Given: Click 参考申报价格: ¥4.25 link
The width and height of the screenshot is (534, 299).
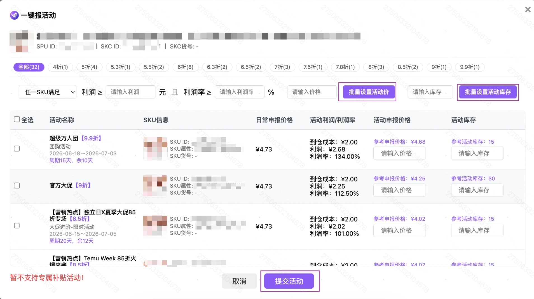Looking at the screenshot, I should pos(399,179).
